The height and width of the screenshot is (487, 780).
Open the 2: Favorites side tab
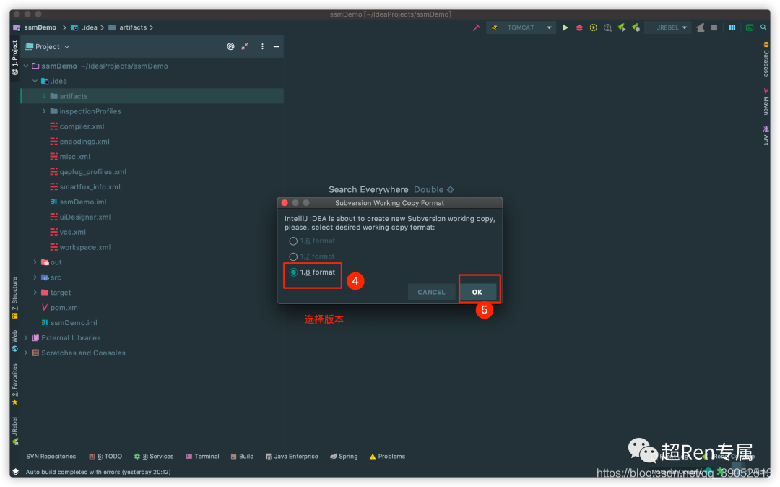tap(15, 384)
